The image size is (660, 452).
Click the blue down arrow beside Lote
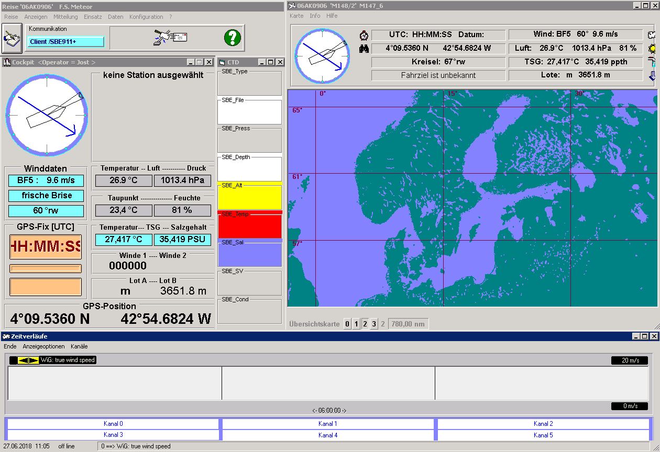(652, 75)
